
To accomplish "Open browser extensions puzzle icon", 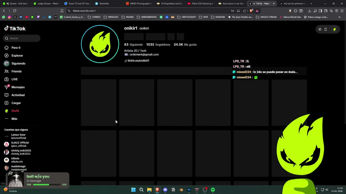I will pos(295,11).
